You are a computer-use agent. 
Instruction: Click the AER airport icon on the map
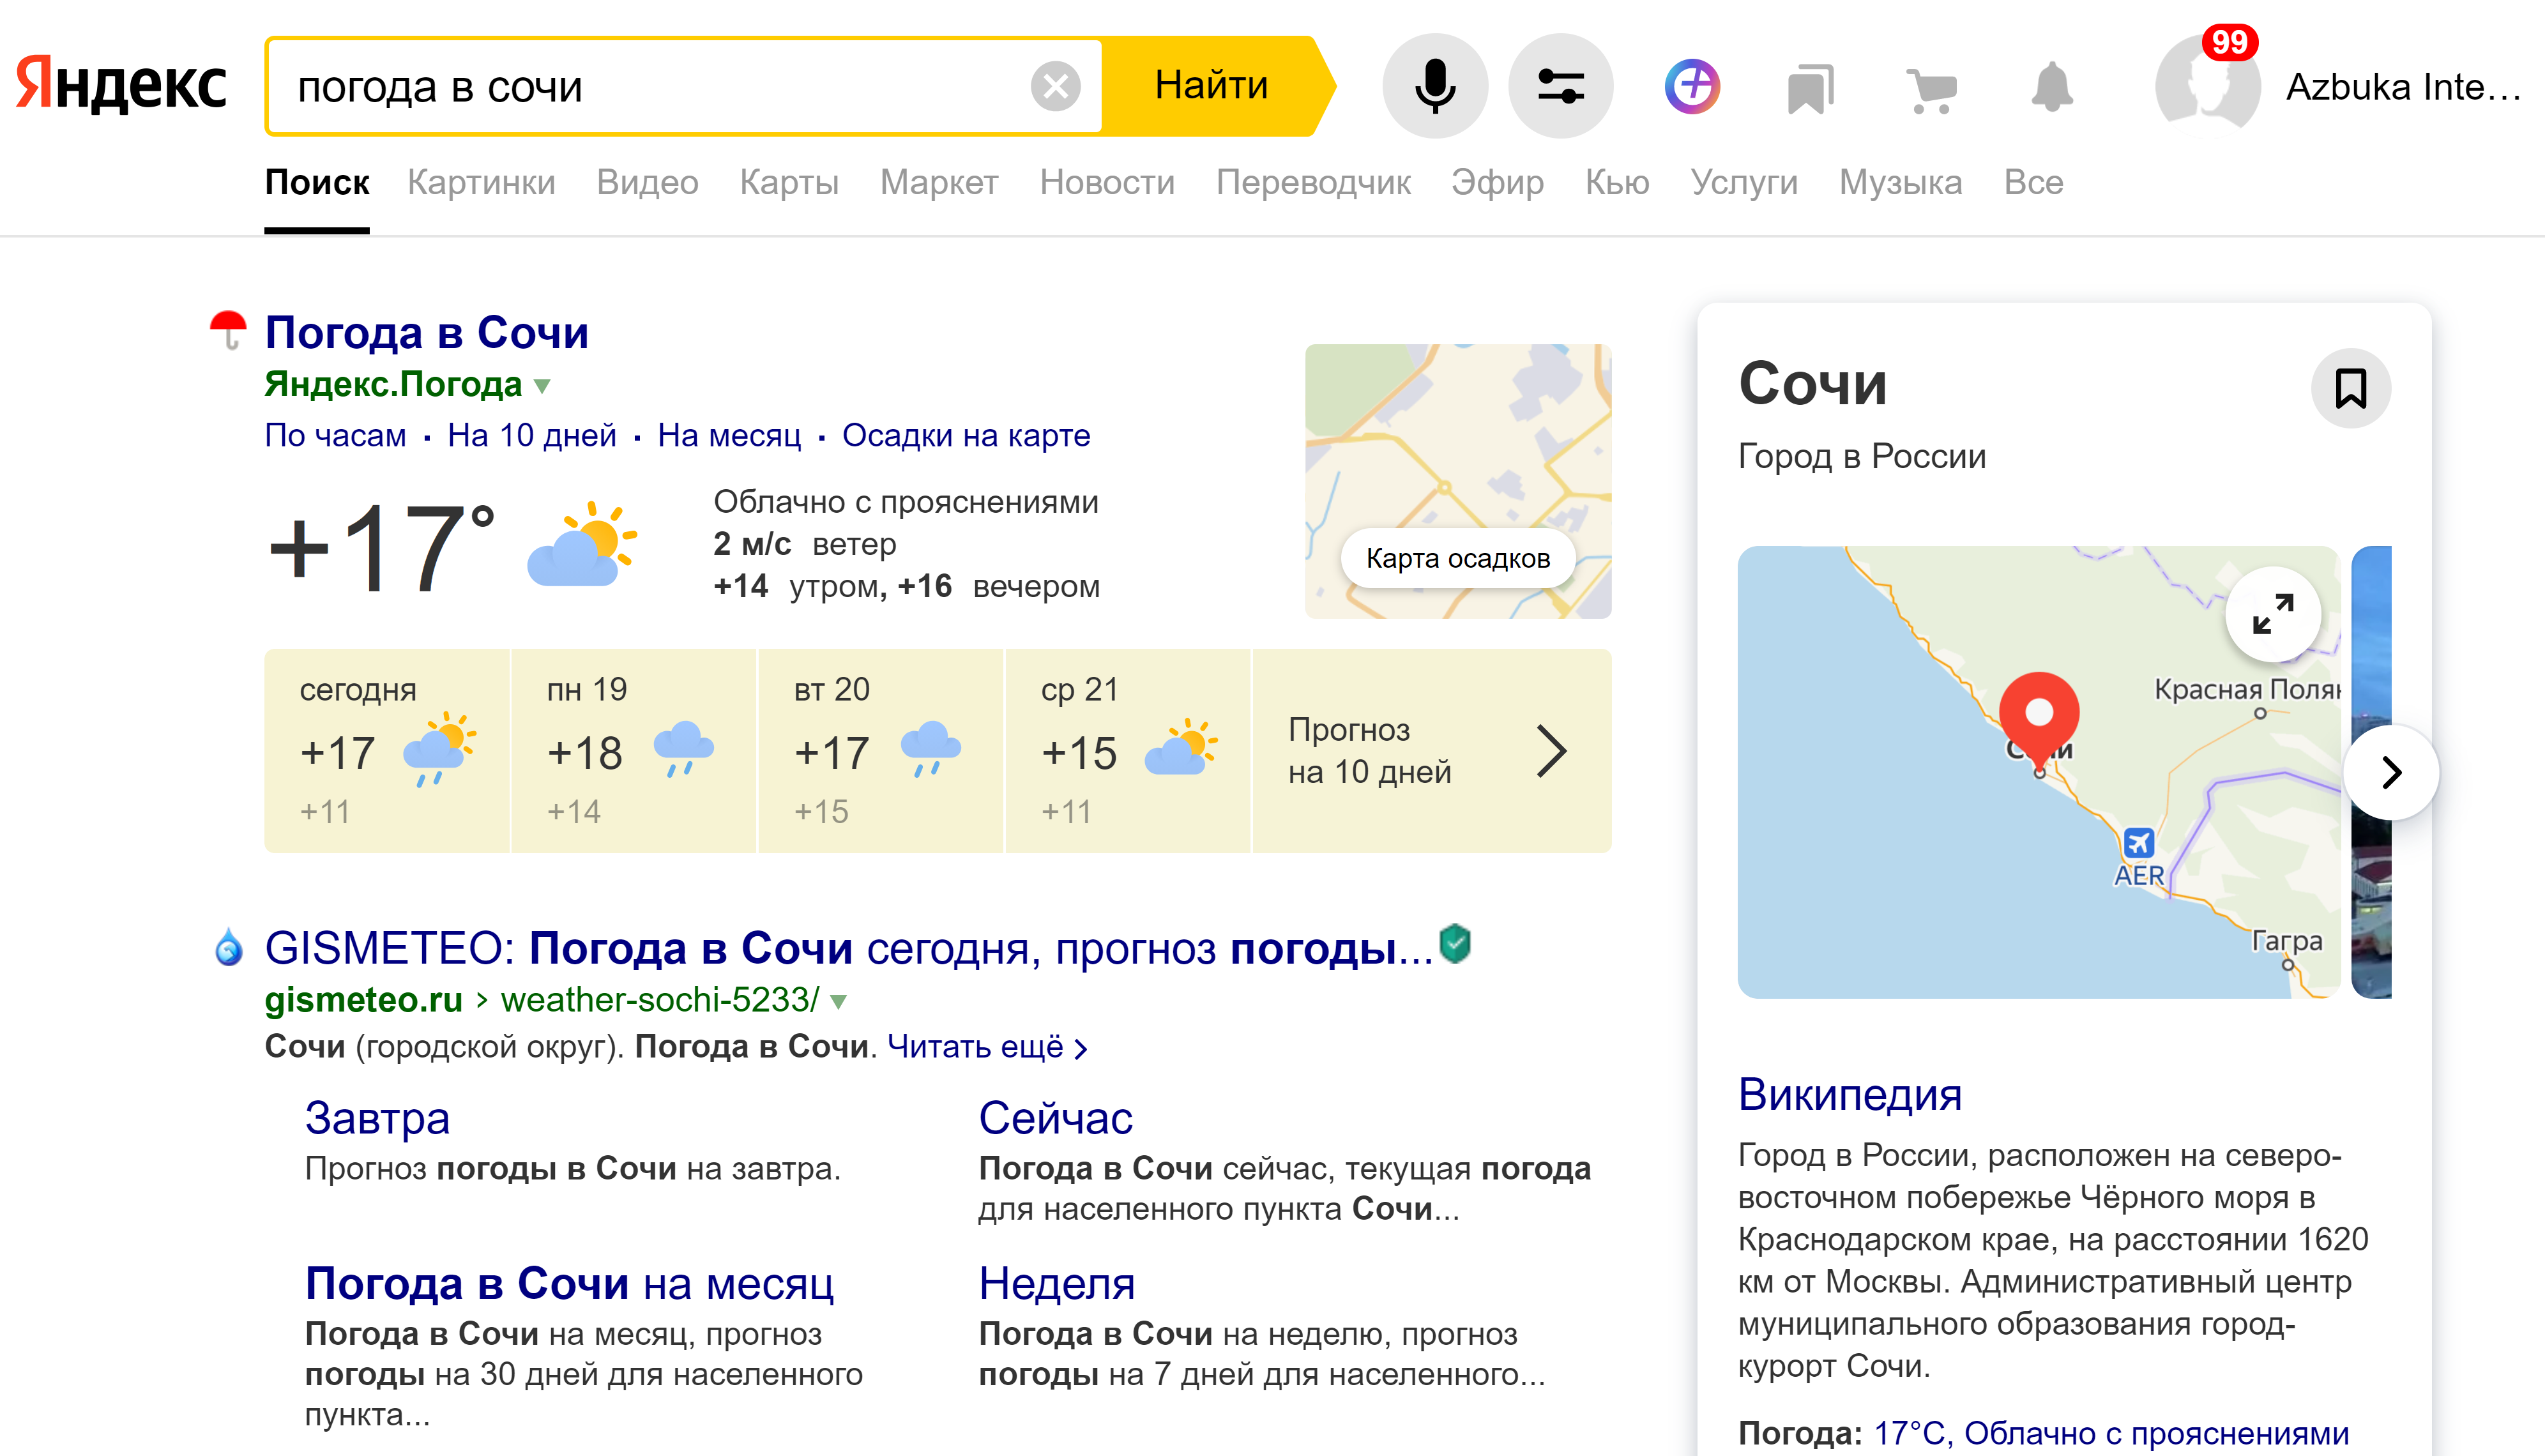point(2139,843)
